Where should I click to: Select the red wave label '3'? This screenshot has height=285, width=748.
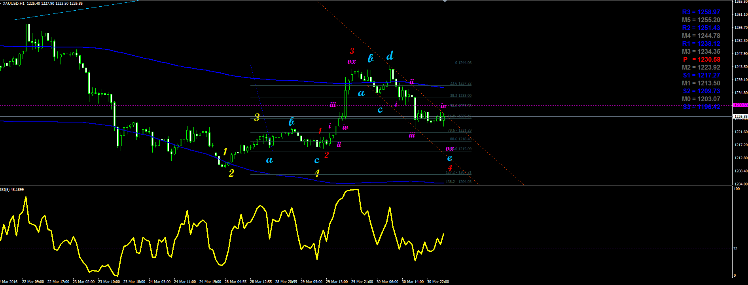352,51
